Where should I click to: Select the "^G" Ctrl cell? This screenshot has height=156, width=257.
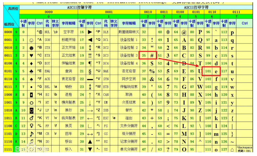tap(39, 87)
